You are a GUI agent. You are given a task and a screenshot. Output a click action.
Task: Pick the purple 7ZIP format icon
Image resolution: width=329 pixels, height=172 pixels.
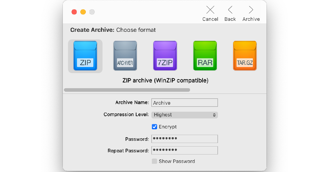(165, 56)
